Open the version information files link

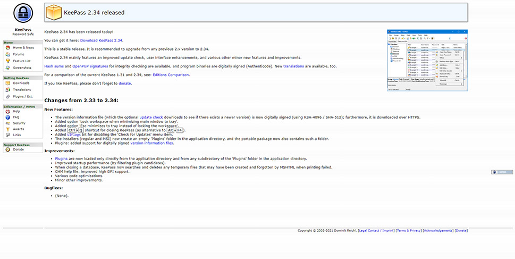click(x=152, y=143)
